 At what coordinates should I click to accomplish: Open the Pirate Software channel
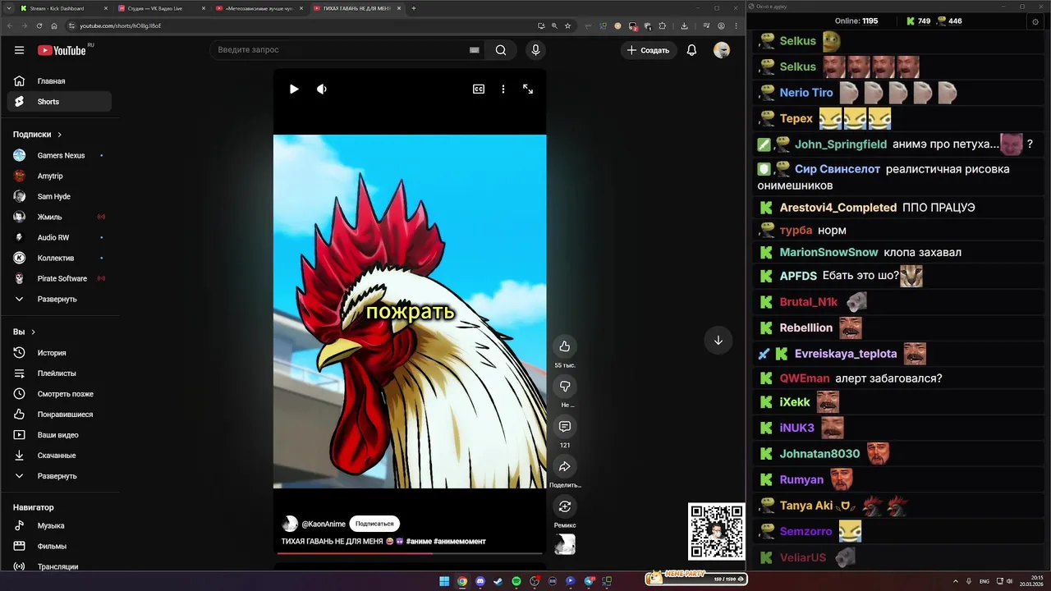[59, 278]
